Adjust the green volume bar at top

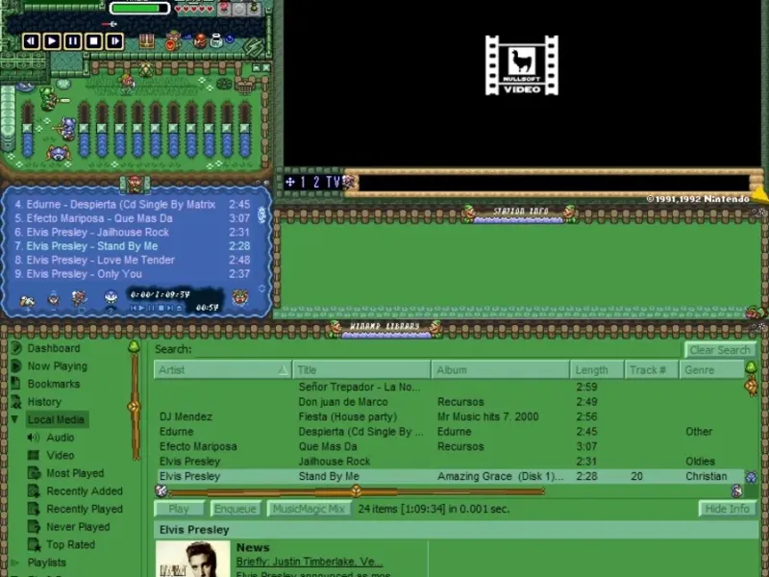point(139,9)
